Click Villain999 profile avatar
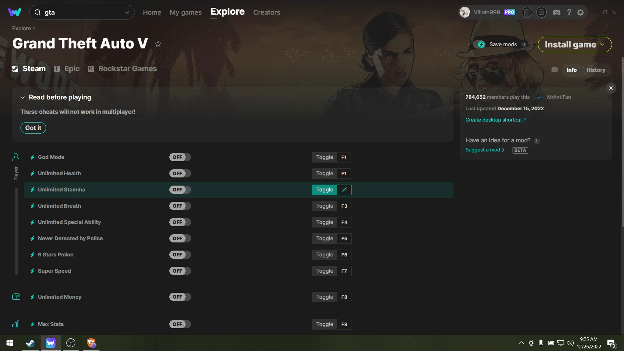The image size is (624, 351). coord(465,12)
